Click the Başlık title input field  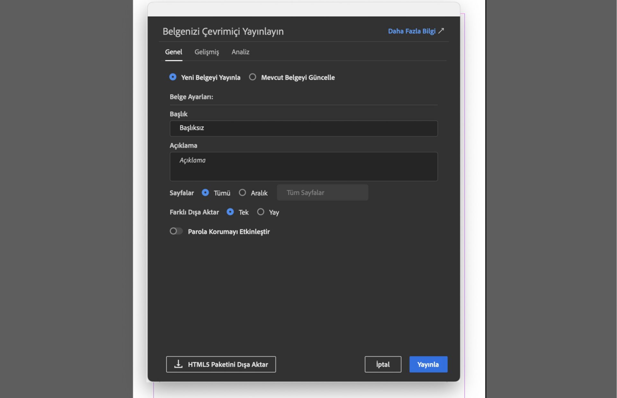click(303, 128)
